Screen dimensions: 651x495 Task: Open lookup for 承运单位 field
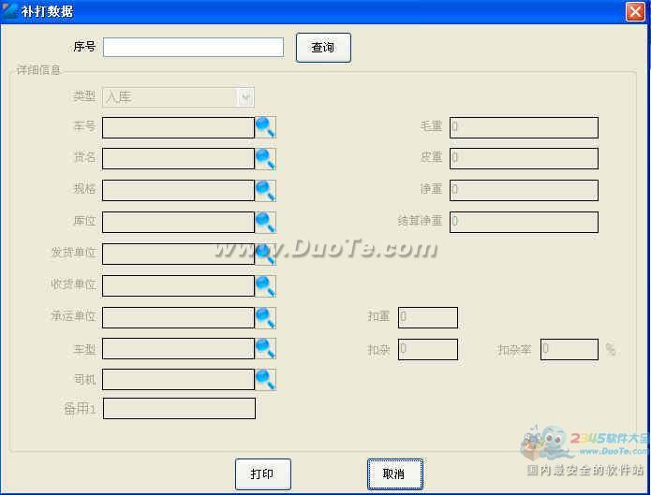tap(265, 318)
